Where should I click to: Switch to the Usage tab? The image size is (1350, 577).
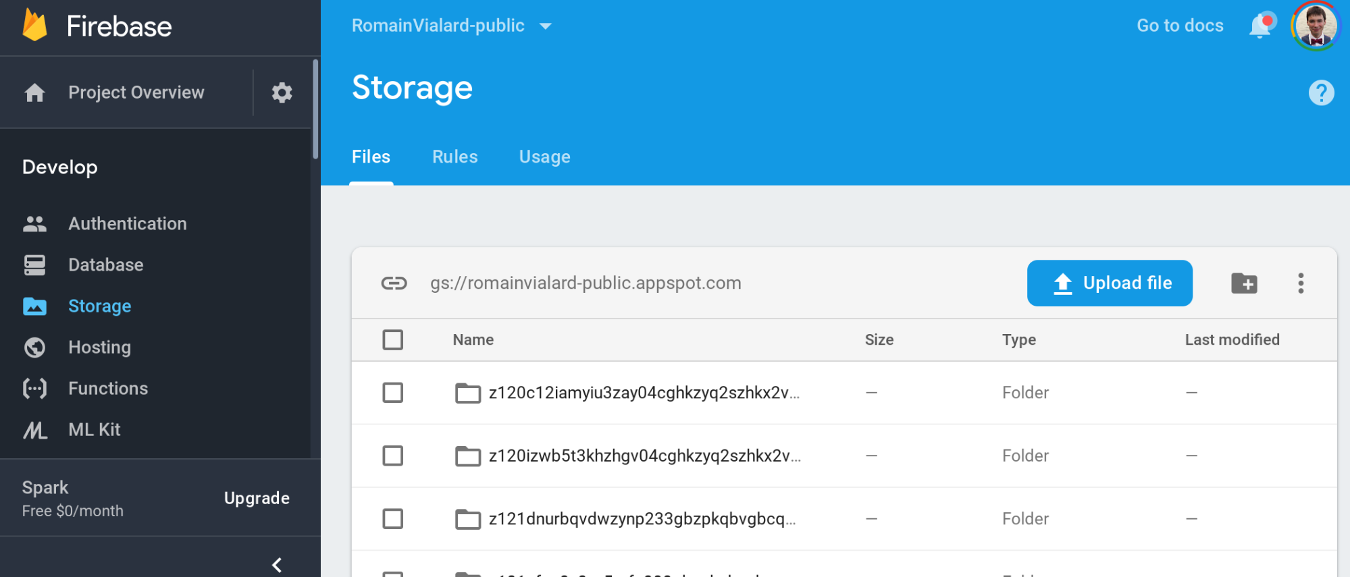544,157
